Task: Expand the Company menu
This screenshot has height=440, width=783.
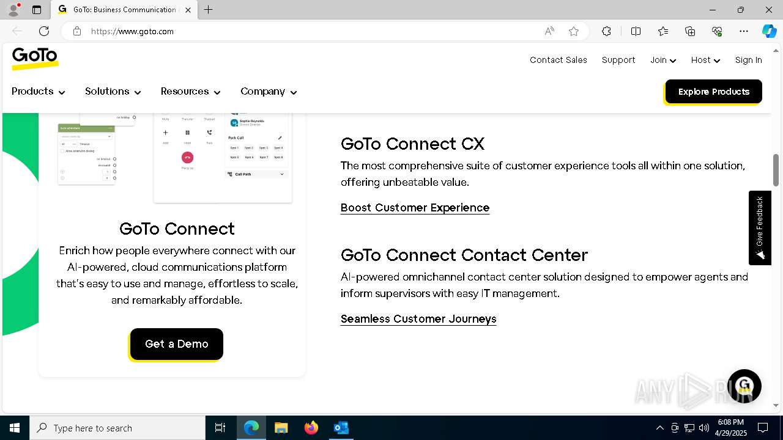Action: pos(269,92)
